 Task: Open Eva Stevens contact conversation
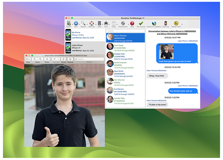pyautogui.click(x=125, y=91)
